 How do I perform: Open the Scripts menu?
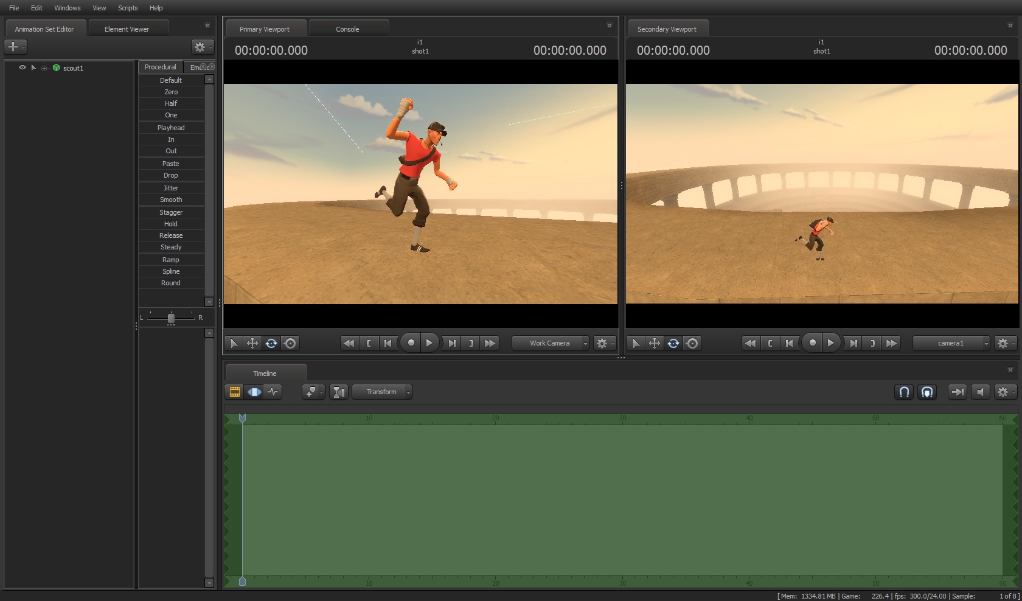[x=128, y=8]
